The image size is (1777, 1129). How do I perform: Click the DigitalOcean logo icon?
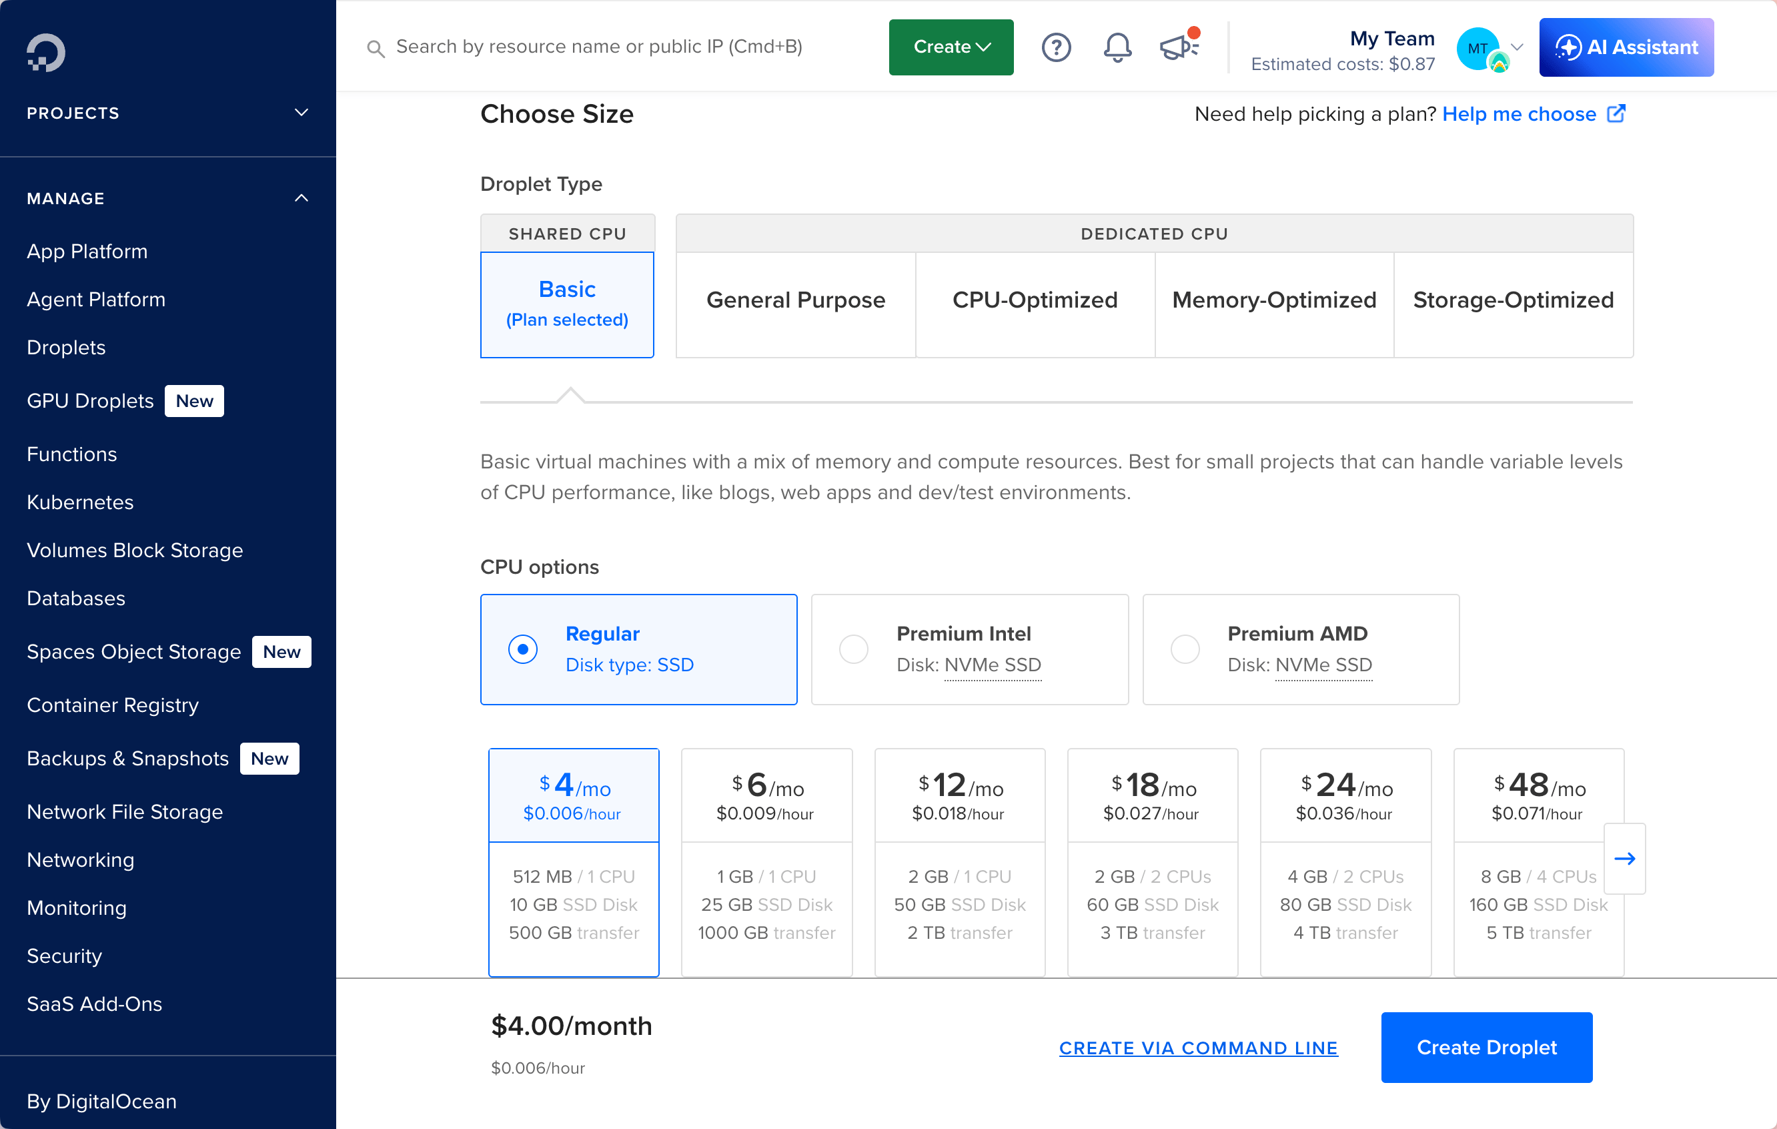(46, 53)
